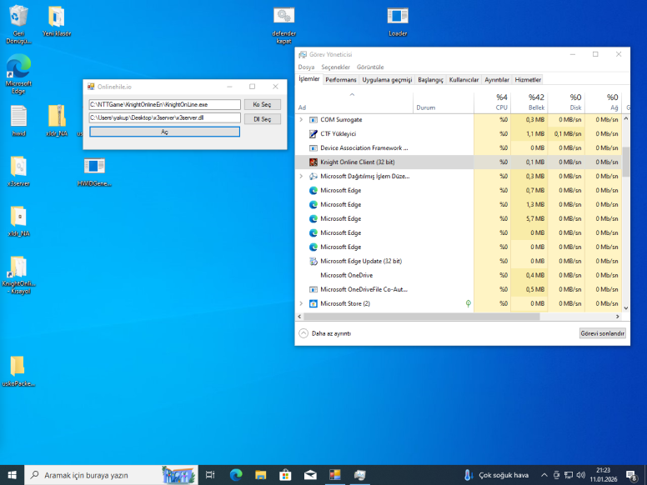Screen dimensions: 647x485
Task: Click the Microsoft Edge Update process icon
Action: tap(313, 261)
